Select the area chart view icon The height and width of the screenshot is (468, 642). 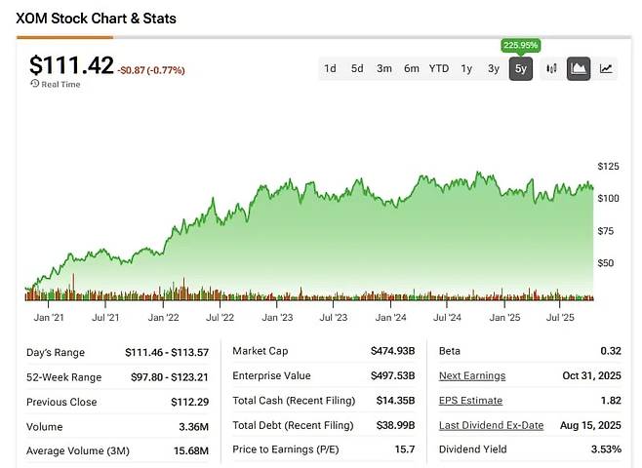(579, 68)
